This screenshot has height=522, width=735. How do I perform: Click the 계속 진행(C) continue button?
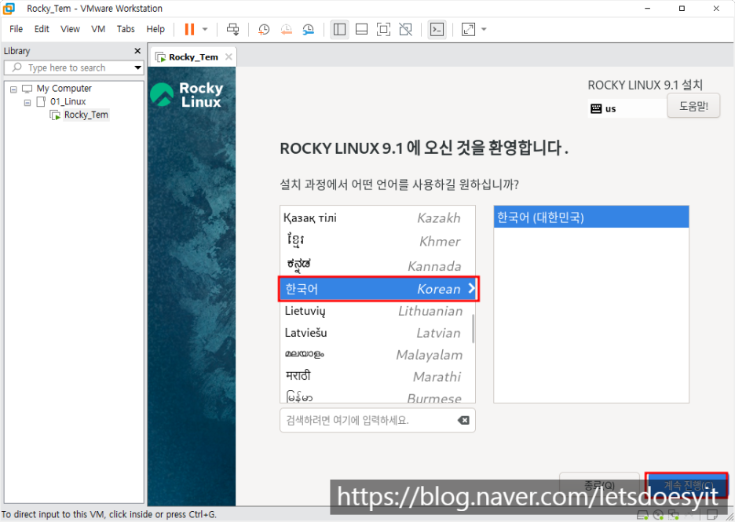[687, 485]
